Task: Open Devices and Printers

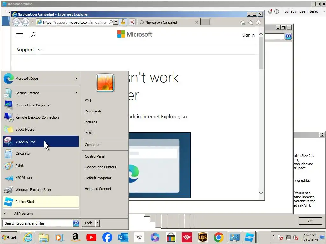Action: click(x=100, y=167)
